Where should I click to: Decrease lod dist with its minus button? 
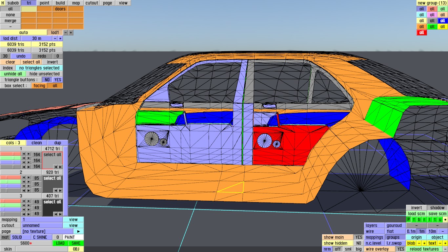55,38
